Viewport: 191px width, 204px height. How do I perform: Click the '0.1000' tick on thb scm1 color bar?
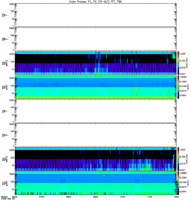[x=183, y=82]
